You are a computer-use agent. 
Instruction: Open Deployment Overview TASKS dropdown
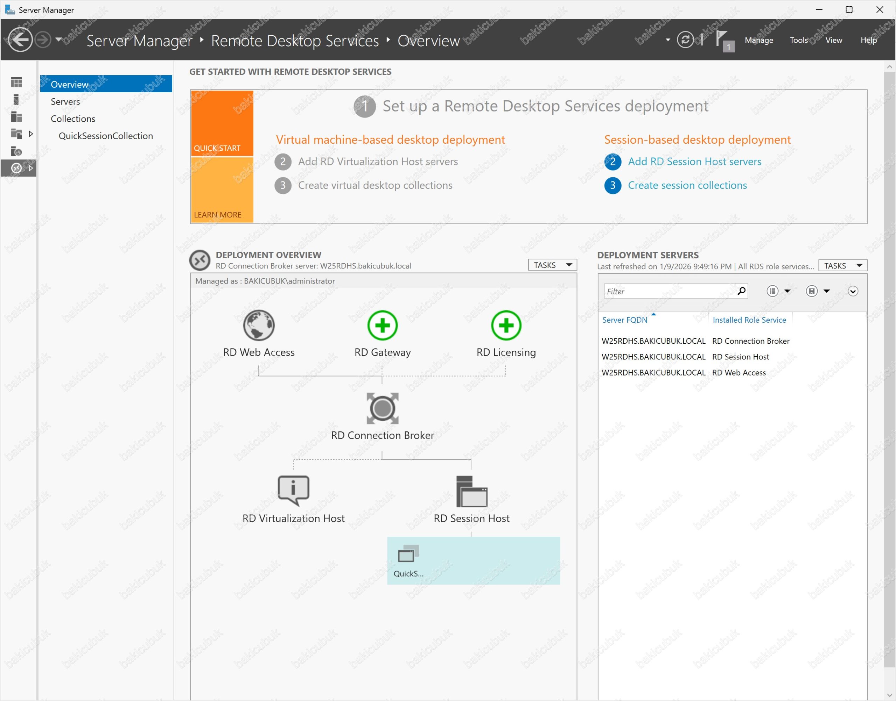pyautogui.click(x=552, y=265)
